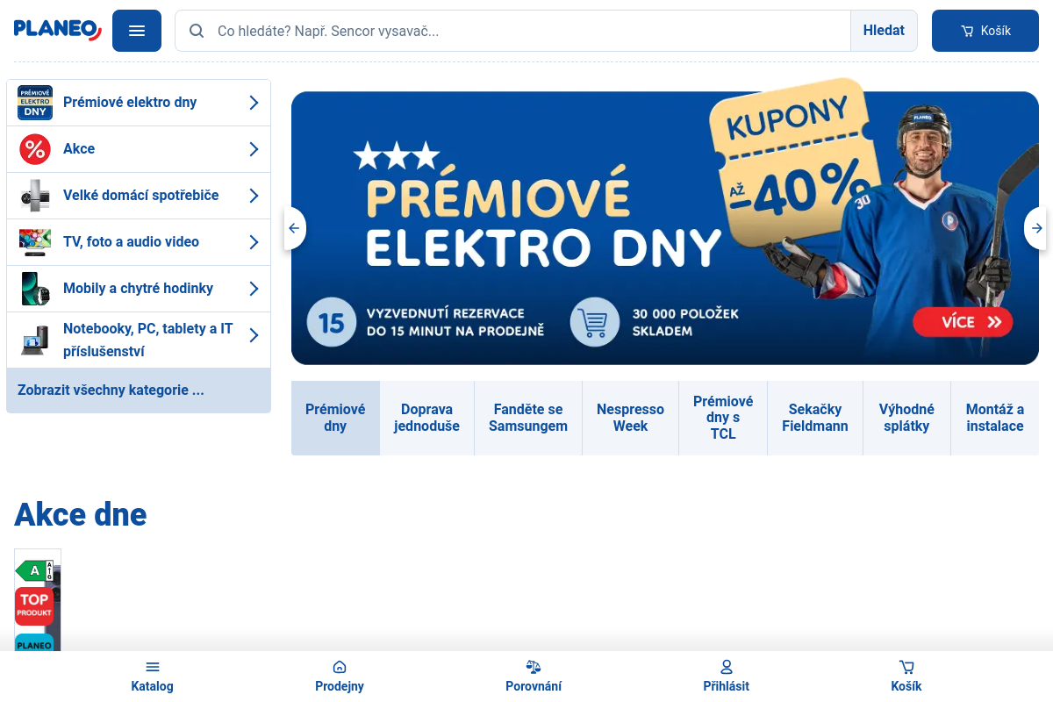The width and height of the screenshot is (1053, 702).
Task: Click the energy class A label
Action: click(x=35, y=570)
